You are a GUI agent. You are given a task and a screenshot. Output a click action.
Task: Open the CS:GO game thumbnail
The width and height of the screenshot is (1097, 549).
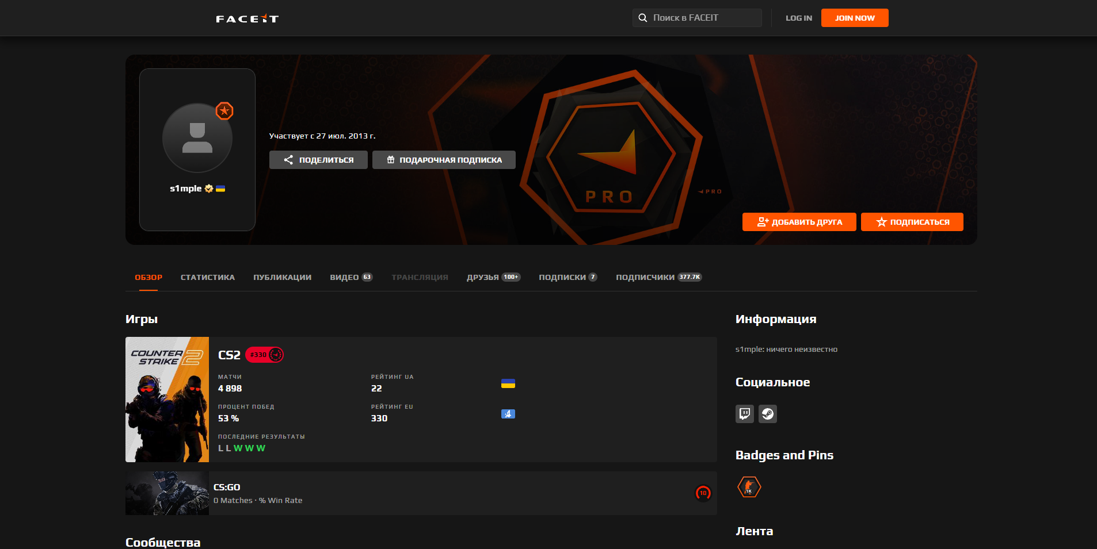(167, 493)
